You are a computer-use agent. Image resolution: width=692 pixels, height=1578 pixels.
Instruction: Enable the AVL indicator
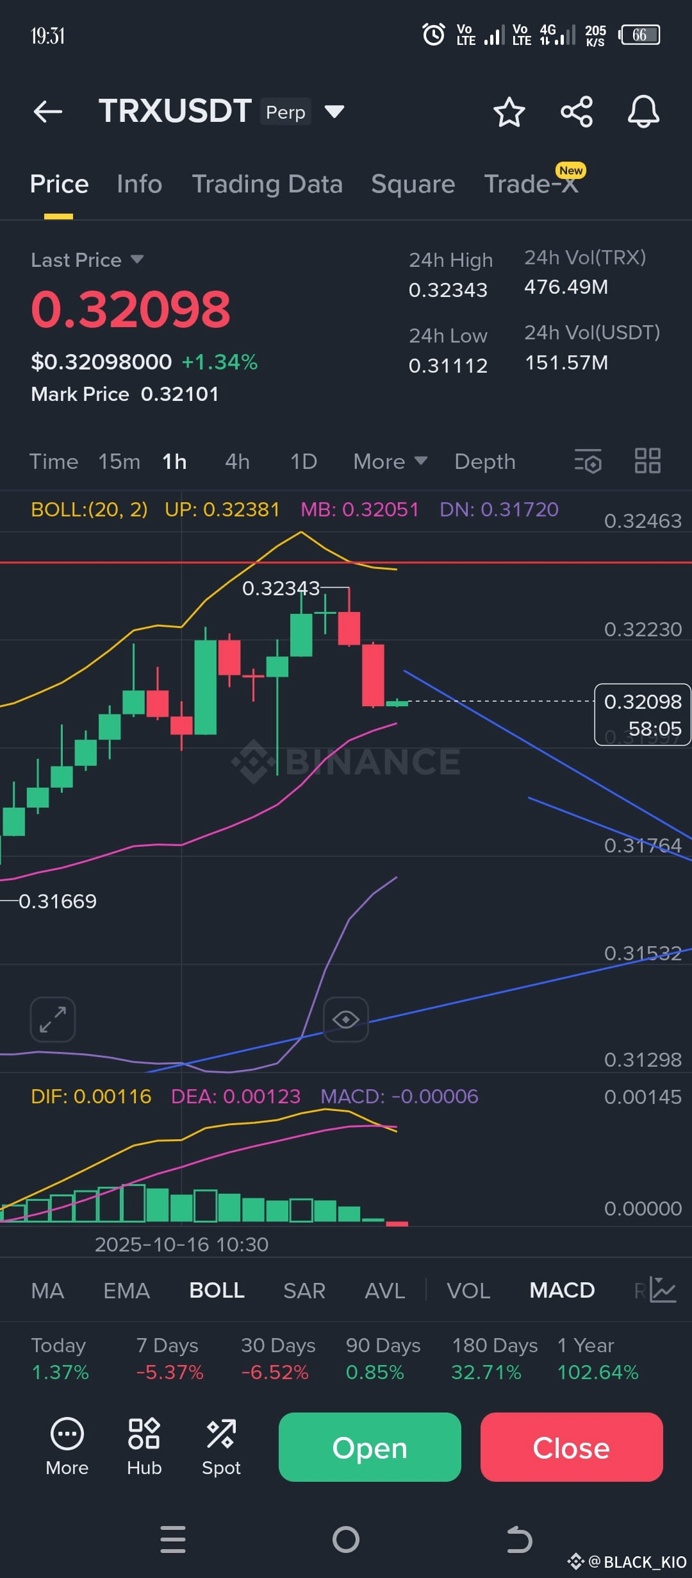pos(384,1290)
